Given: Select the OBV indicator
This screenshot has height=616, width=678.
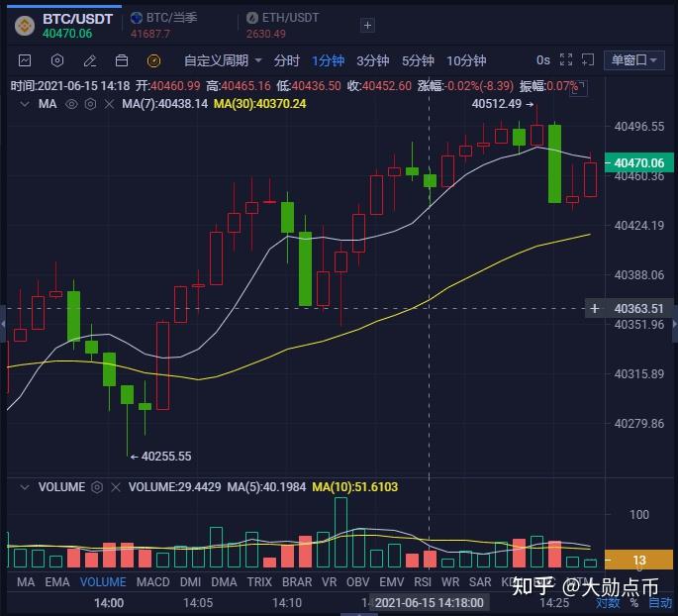Looking at the screenshot, I should (x=358, y=581).
